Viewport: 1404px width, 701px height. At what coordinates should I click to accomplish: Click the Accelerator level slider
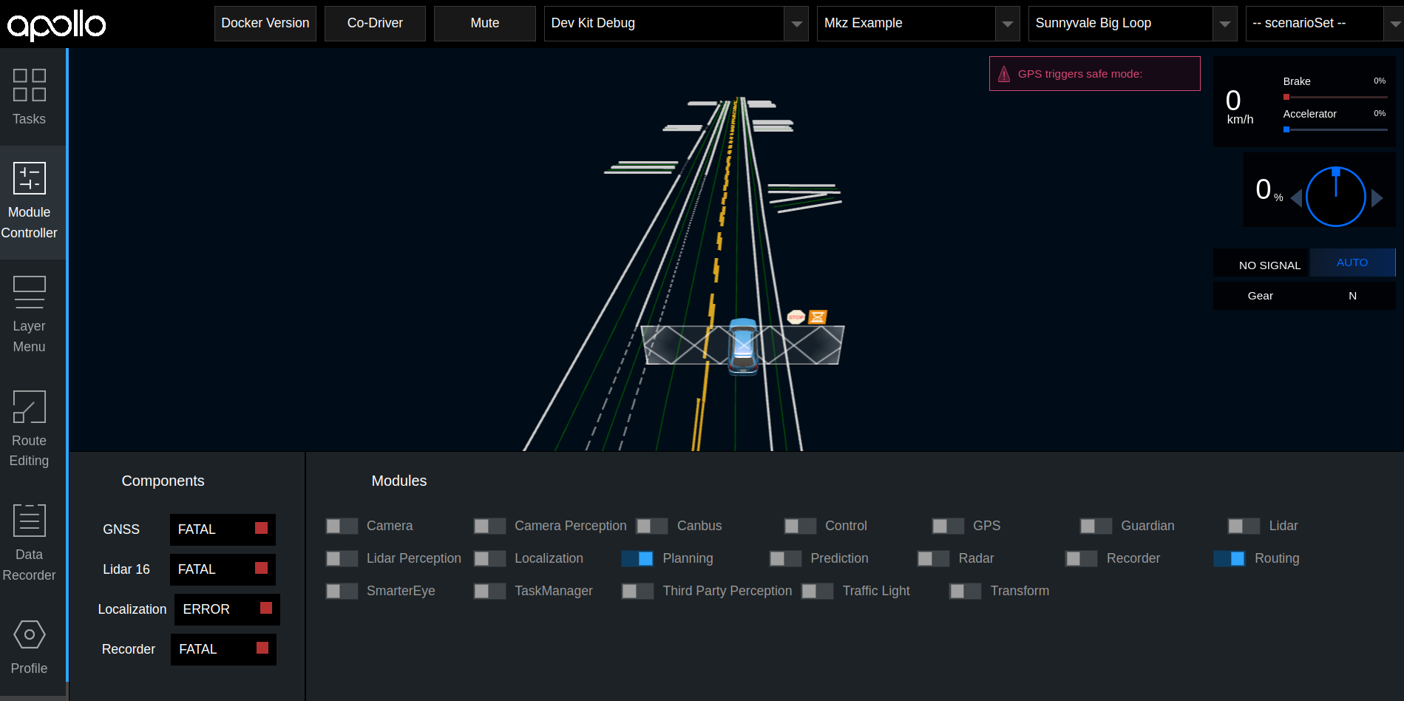(1335, 129)
